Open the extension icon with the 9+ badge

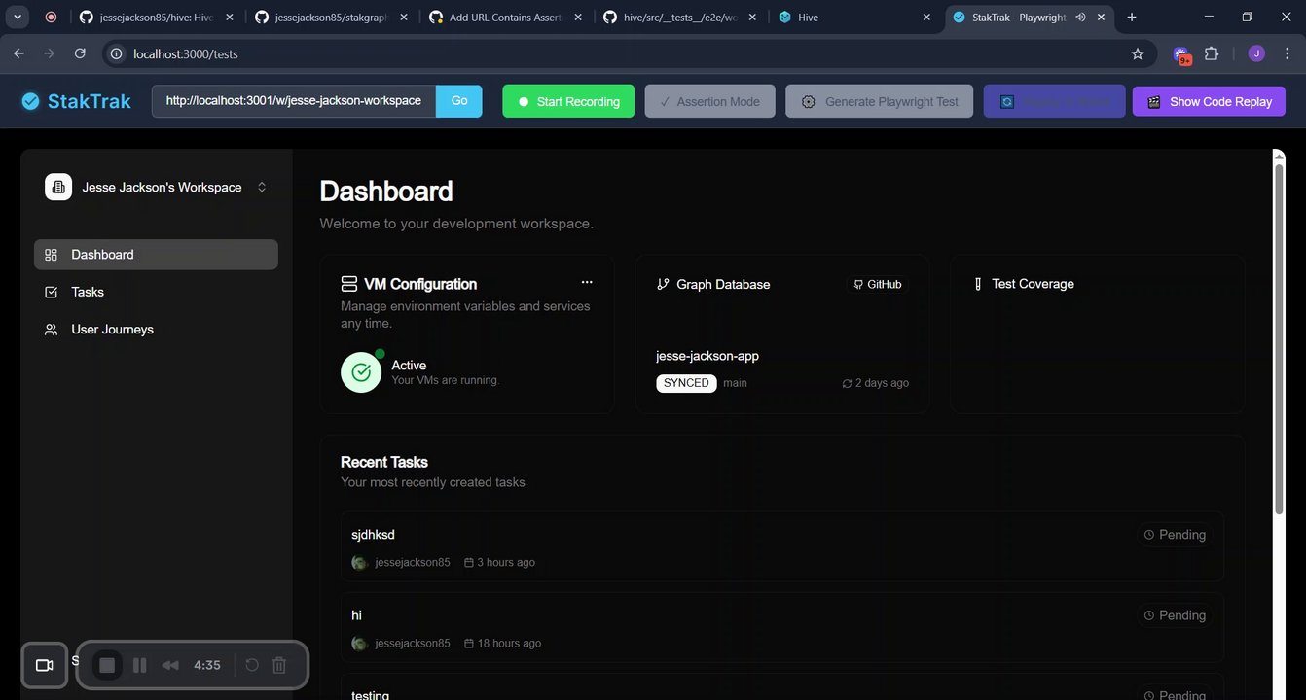tap(1181, 54)
